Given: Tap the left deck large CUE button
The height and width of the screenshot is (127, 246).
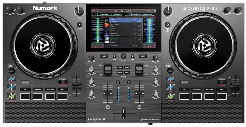Looking at the screenshot, I should pos(11,87).
